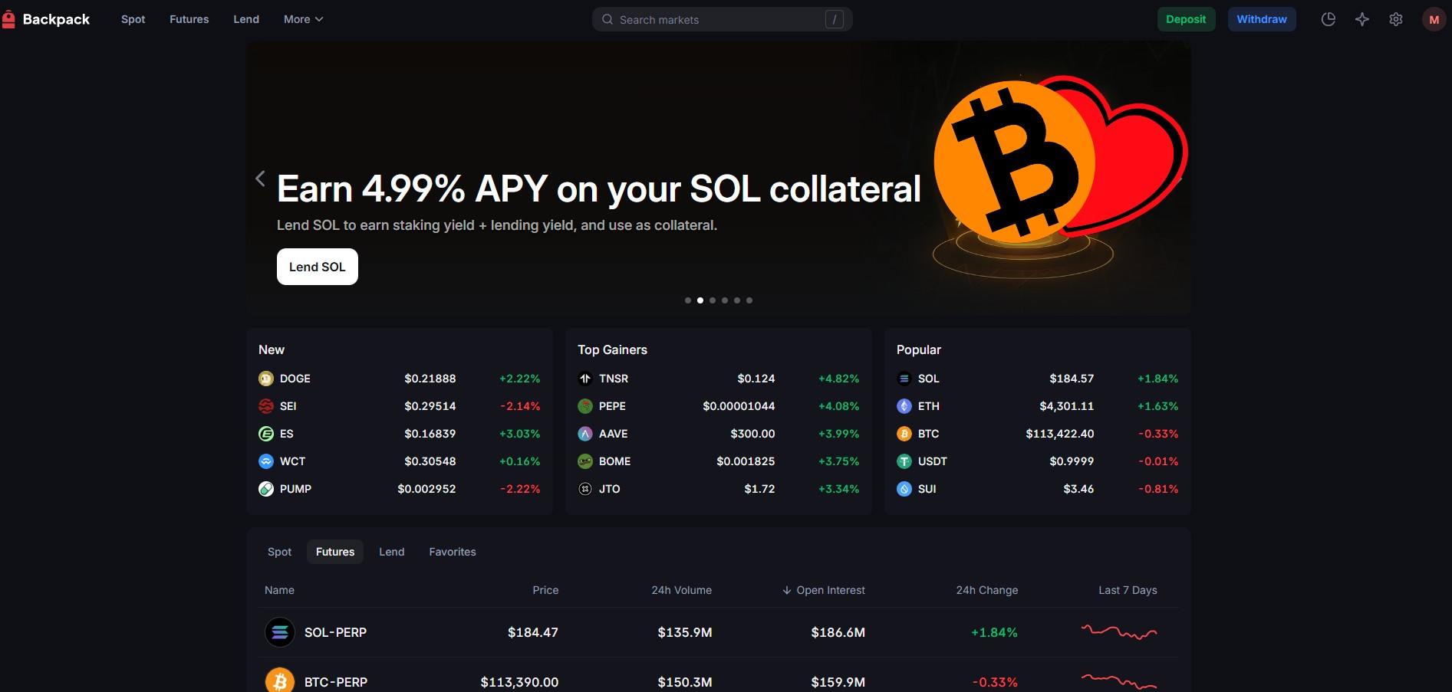
Task: Open the portfolio pie chart icon
Action: [x=1329, y=19]
